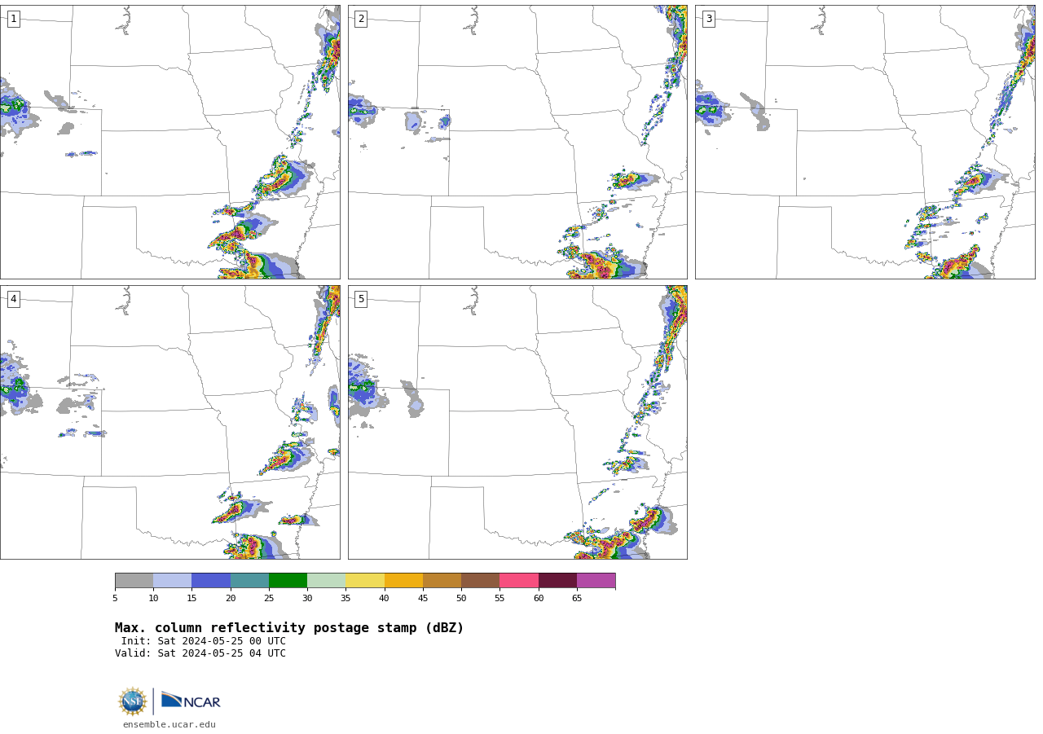Select the light blue 10-15 dBZ swatch
1043x734 pixels.
coord(173,580)
